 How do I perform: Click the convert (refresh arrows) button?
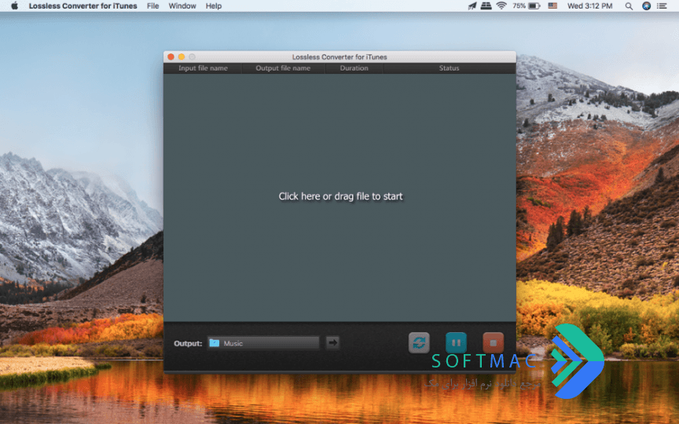419,342
